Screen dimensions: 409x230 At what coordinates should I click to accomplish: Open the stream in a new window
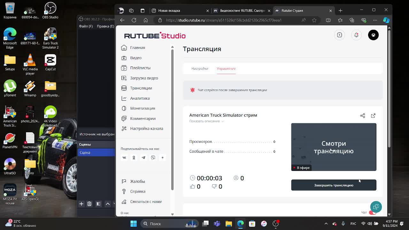point(373,116)
